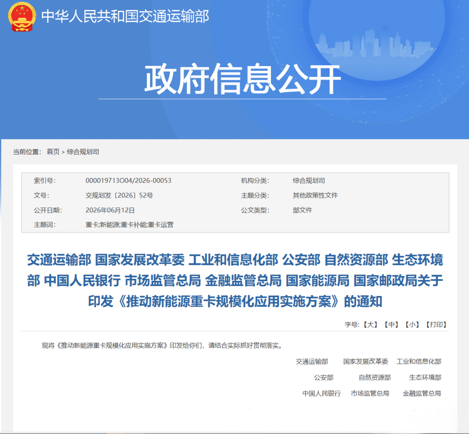This screenshot has height=434, width=469.
Task: Select publish date 2026年06月12日
Action: coord(110,210)
